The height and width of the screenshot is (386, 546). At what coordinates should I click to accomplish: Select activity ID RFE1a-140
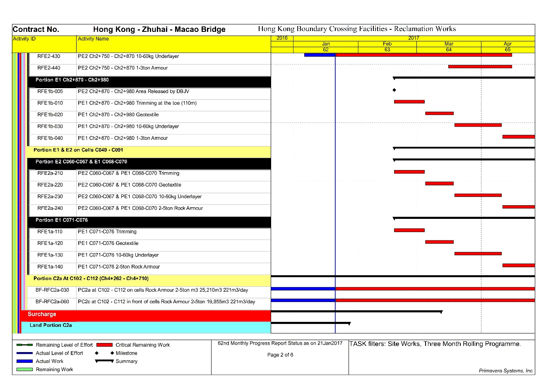pyautogui.click(x=50, y=267)
